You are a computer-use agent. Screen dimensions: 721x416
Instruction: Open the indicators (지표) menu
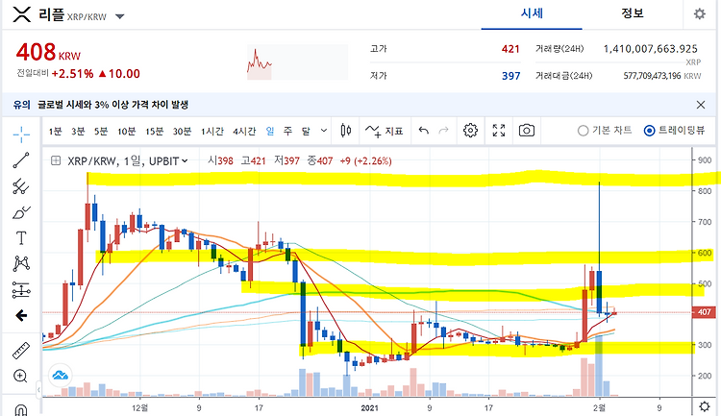[385, 131]
